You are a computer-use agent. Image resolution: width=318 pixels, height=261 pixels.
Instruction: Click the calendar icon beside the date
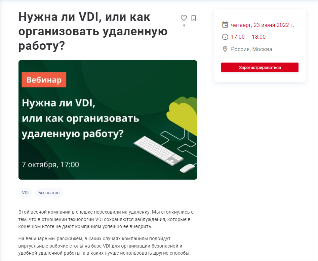(x=225, y=25)
